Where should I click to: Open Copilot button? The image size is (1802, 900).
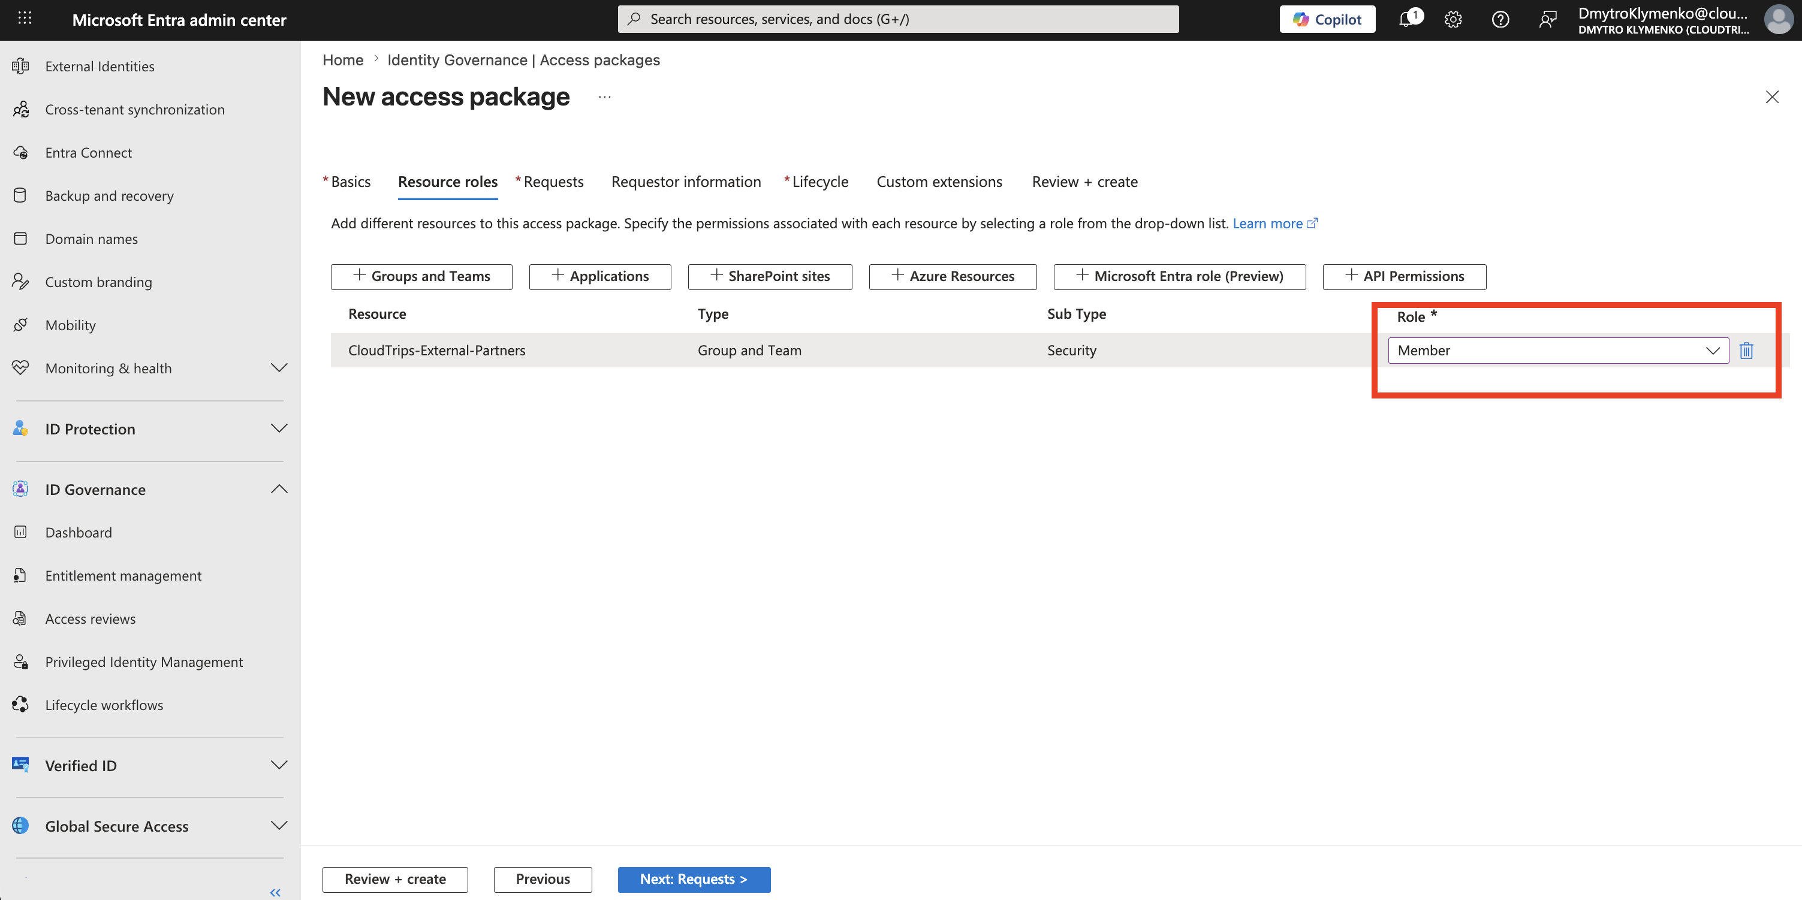pos(1327,20)
